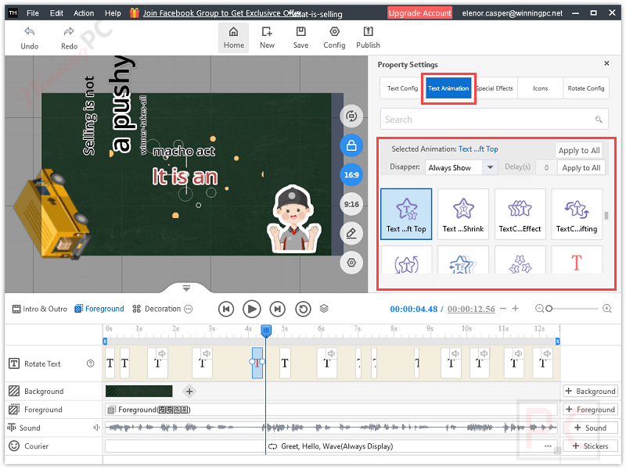Click the search magnifier icon
Image resolution: width=626 pixels, height=469 pixels.
click(x=599, y=120)
